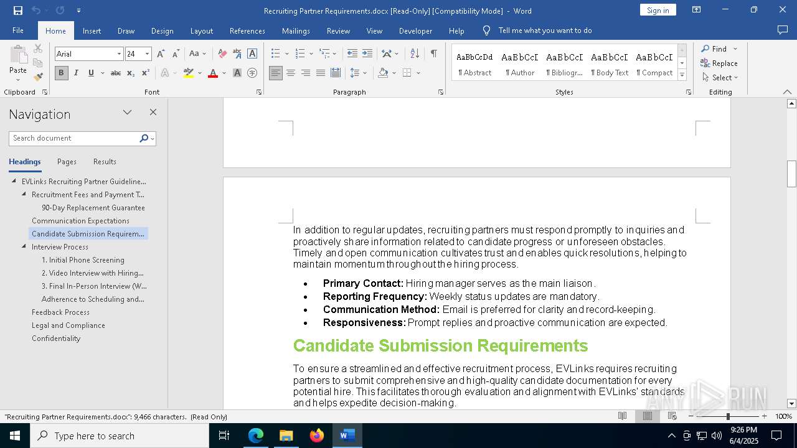Save the document using the disk icon
Image resolution: width=797 pixels, height=448 pixels.
click(x=18, y=11)
